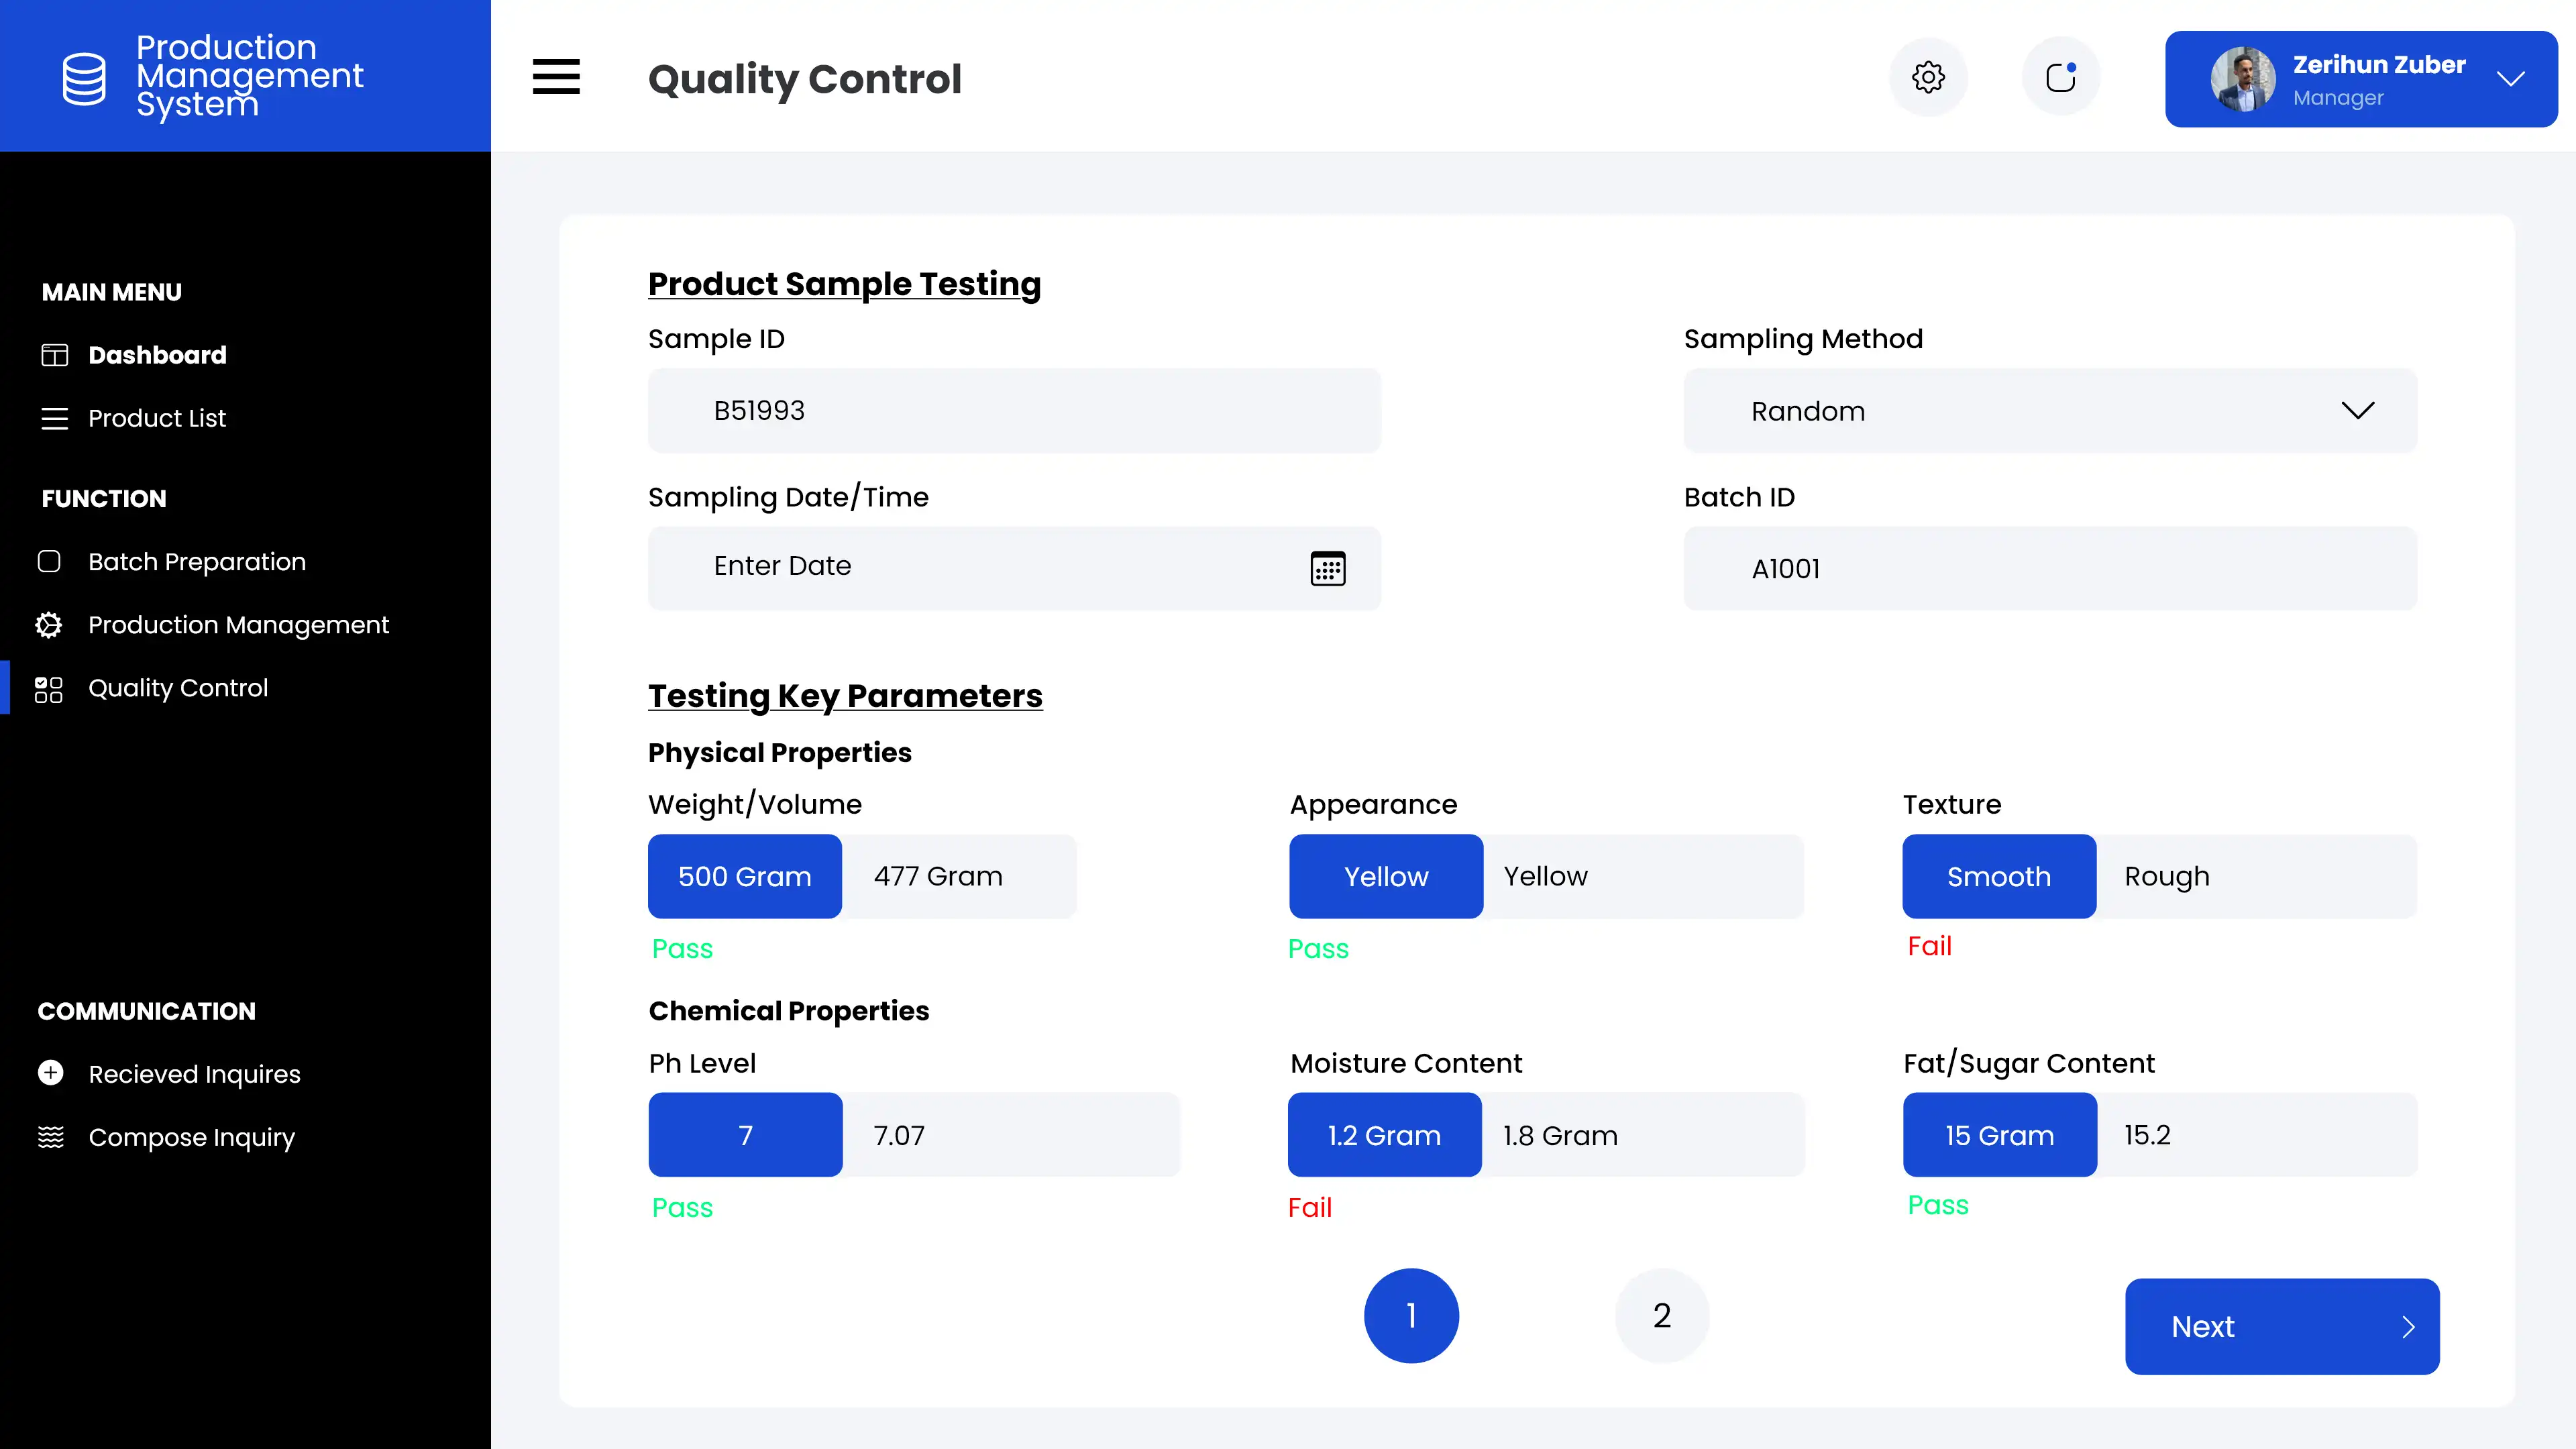Click page 1 pagination button
This screenshot has height=1449, width=2576.
click(1411, 1315)
